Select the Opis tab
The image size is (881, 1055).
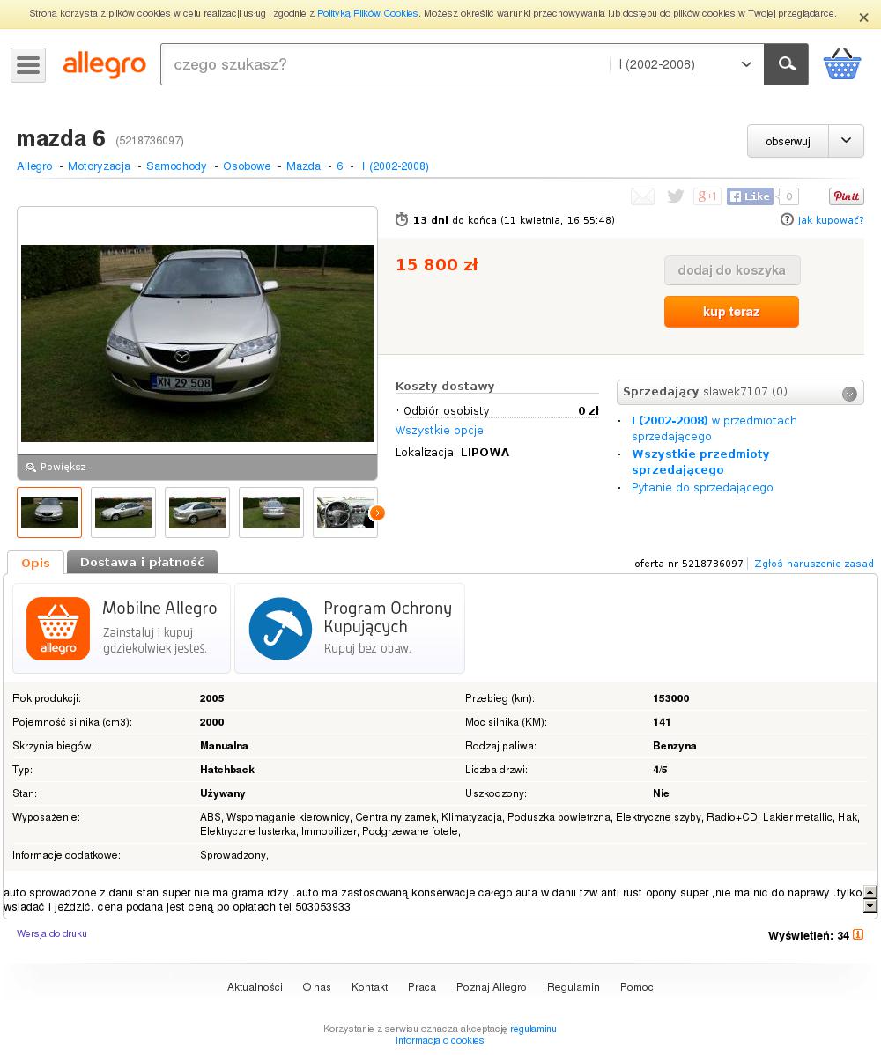click(35, 563)
